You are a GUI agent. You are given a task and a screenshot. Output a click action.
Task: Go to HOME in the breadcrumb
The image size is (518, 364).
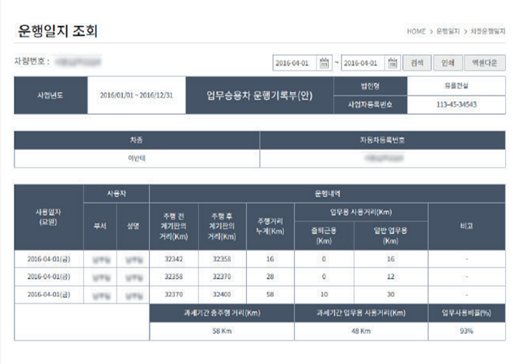click(416, 31)
